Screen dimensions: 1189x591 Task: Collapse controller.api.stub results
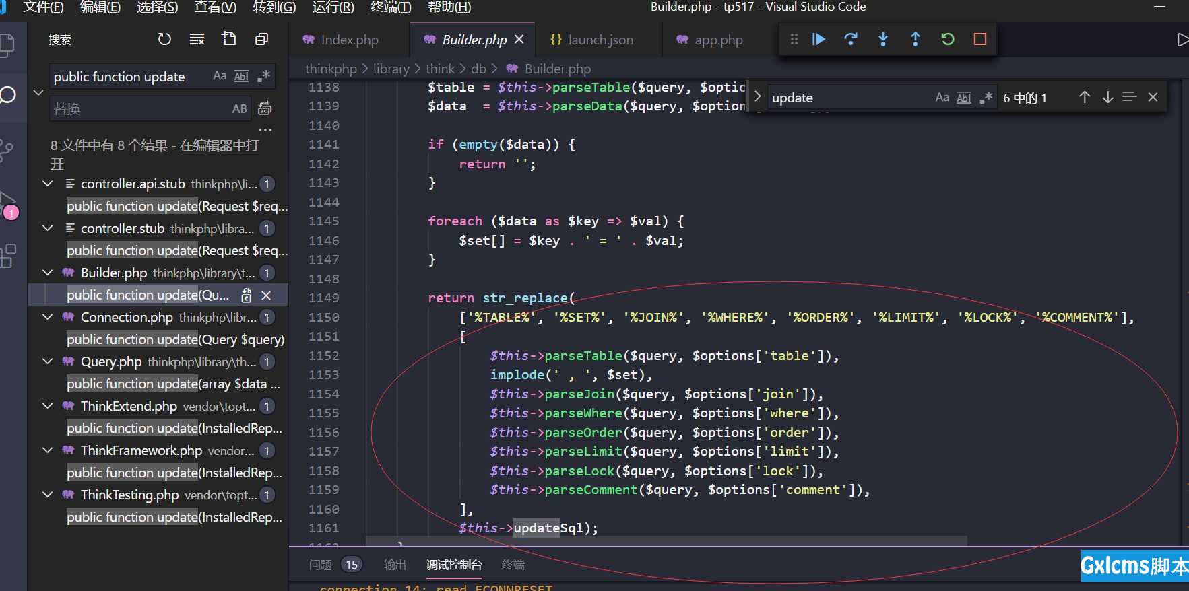(x=48, y=184)
